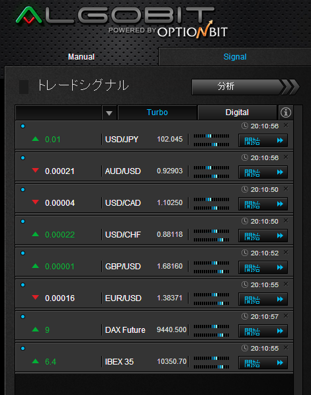Screen dimensions: 311x395
Task: Click the green up arrow for USD/CHF
Action: tap(36, 234)
